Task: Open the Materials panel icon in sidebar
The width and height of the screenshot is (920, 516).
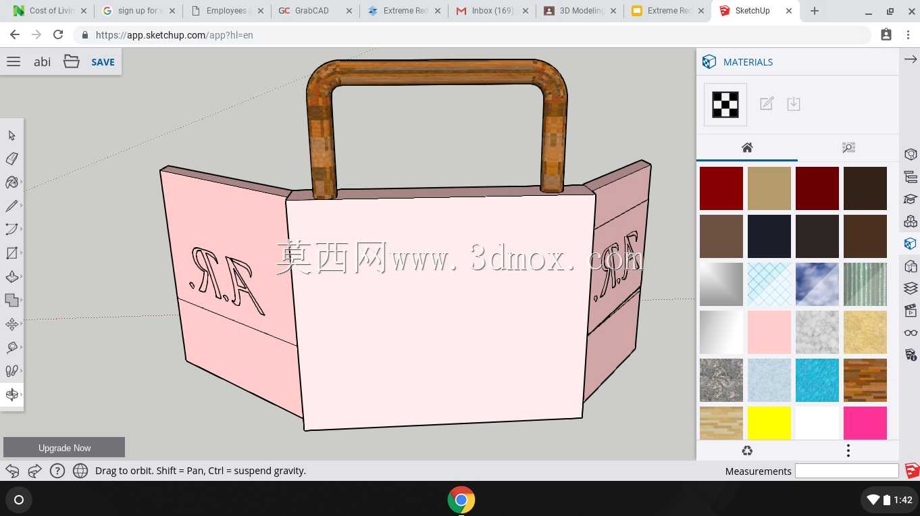Action: click(911, 244)
